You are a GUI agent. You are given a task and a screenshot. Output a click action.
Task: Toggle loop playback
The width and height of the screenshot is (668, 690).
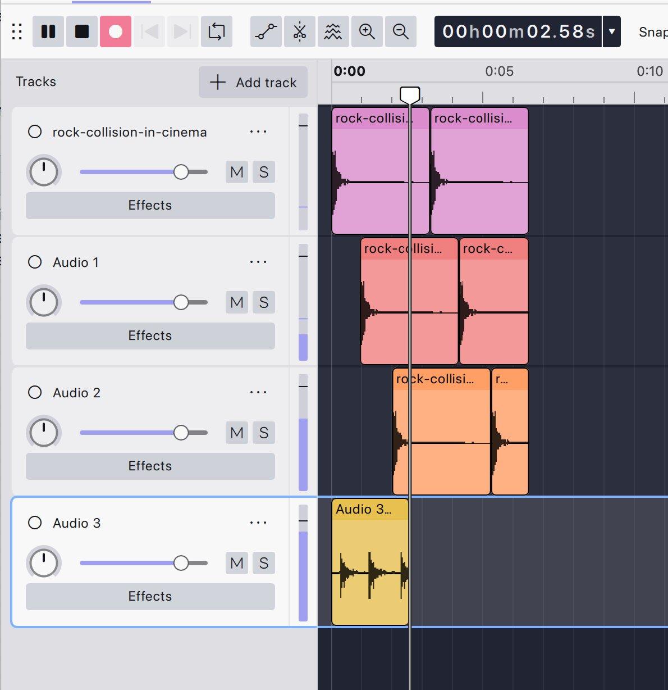(217, 31)
